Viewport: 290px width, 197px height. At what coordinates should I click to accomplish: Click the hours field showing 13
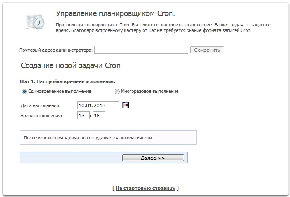point(84,116)
